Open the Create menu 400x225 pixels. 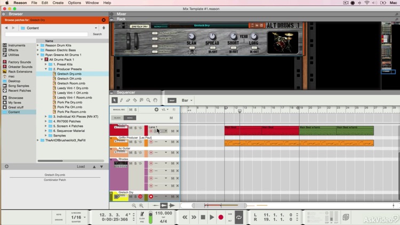[58, 3]
